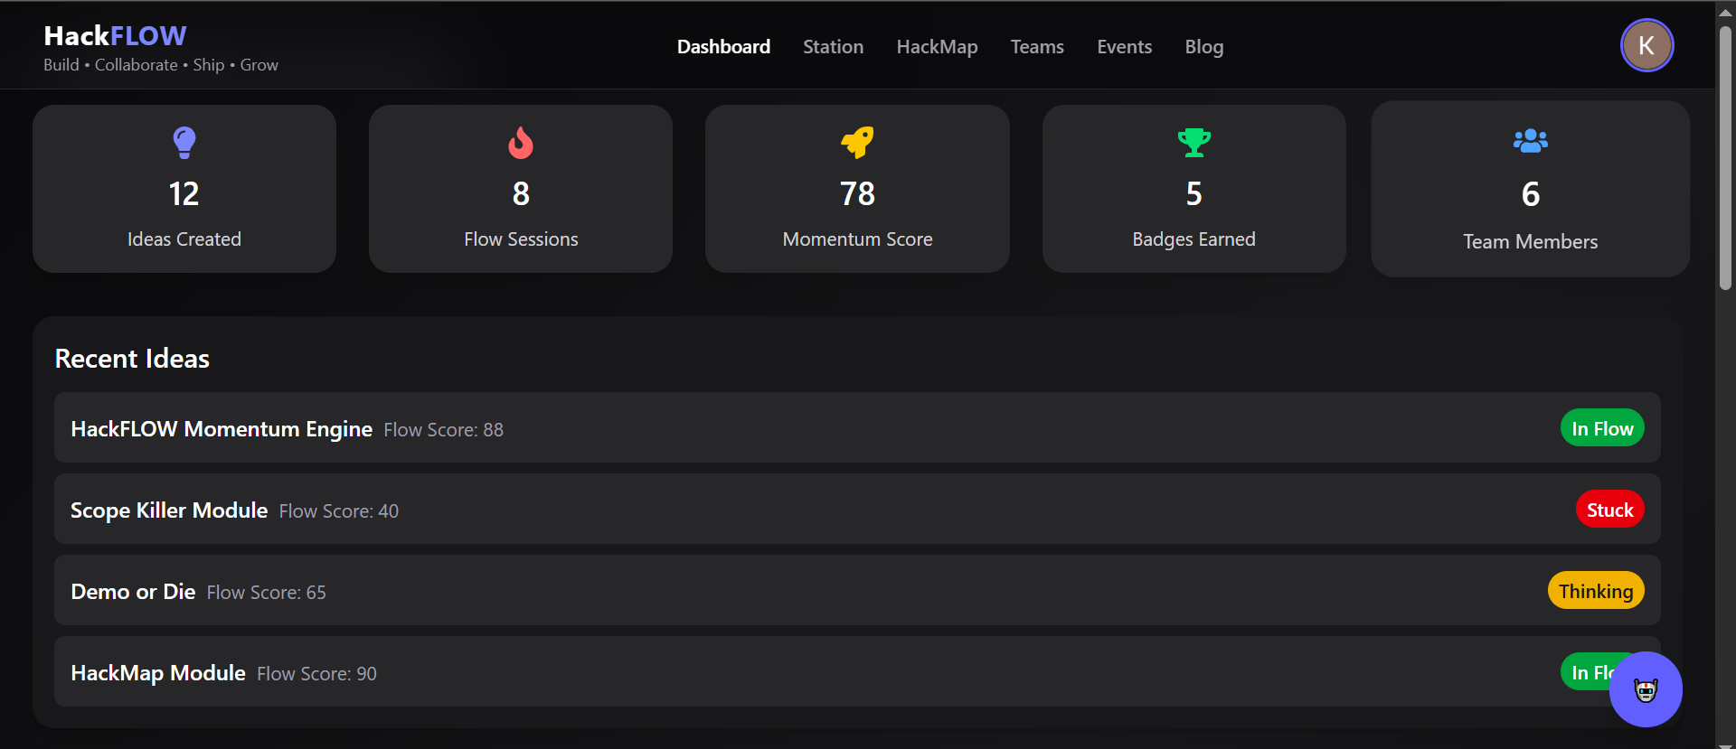This screenshot has width=1736, height=749.
Task: Click the flame icon above Flow Sessions
Action: click(x=521, y=143)
